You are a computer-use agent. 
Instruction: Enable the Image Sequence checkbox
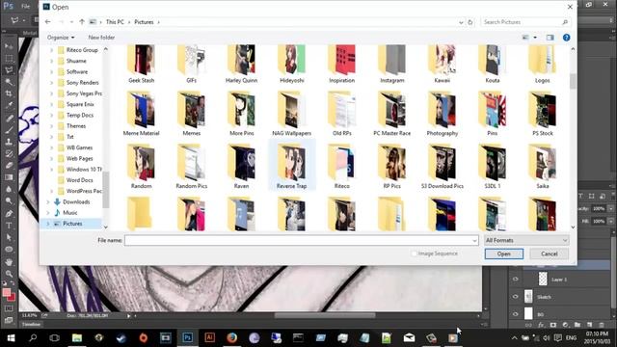point(414,254)
